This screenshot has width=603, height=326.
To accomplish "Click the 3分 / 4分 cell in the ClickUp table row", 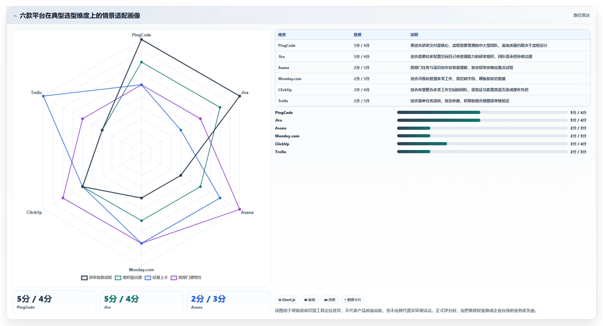I will click(362, 90).
